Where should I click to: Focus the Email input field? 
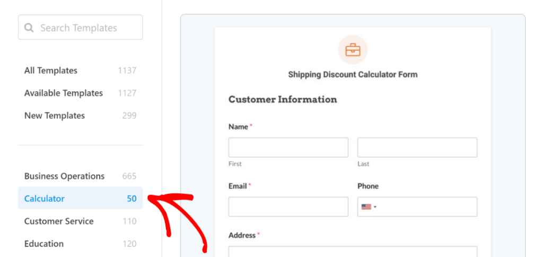click(x=288, y=207)
